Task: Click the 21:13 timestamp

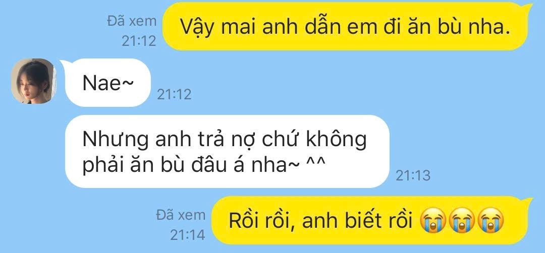Action: point(413,176)
